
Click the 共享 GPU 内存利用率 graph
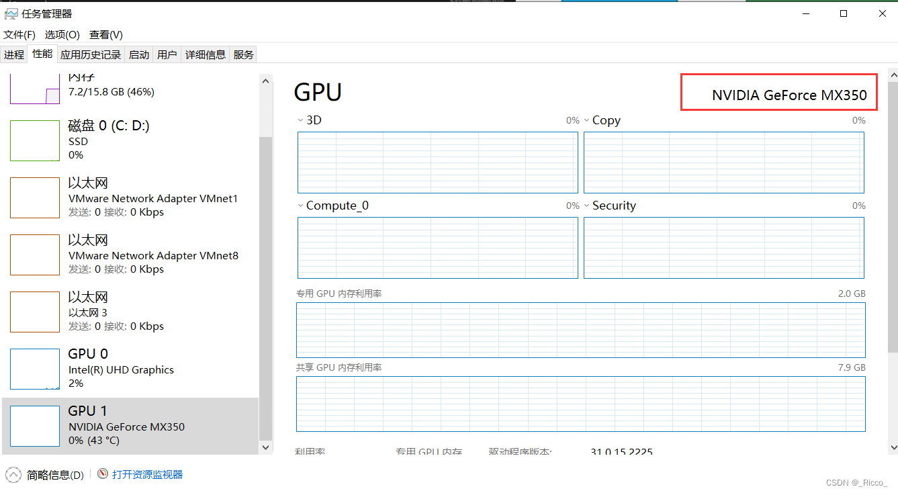[581, 404]
